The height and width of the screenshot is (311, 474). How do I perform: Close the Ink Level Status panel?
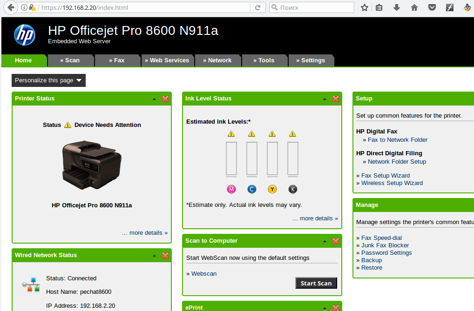pos(336,99)
